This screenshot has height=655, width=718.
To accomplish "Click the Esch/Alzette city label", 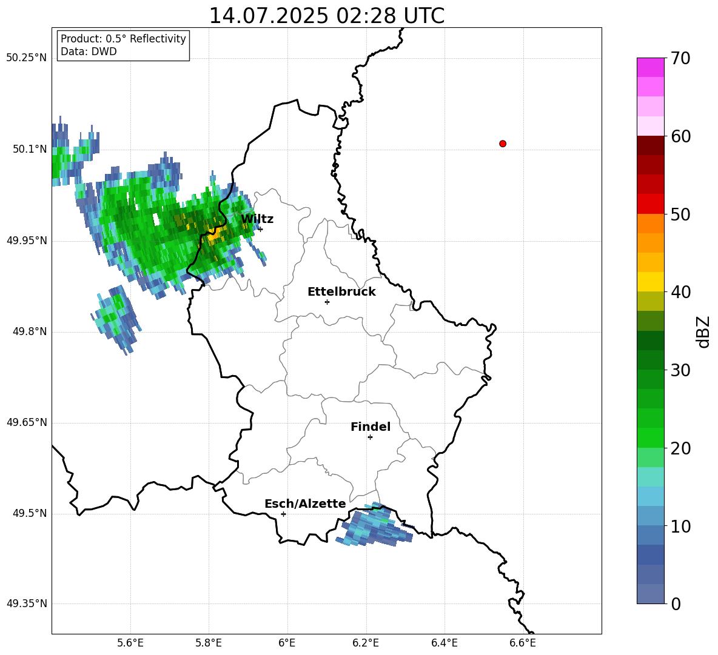I will tap(305, 504).
